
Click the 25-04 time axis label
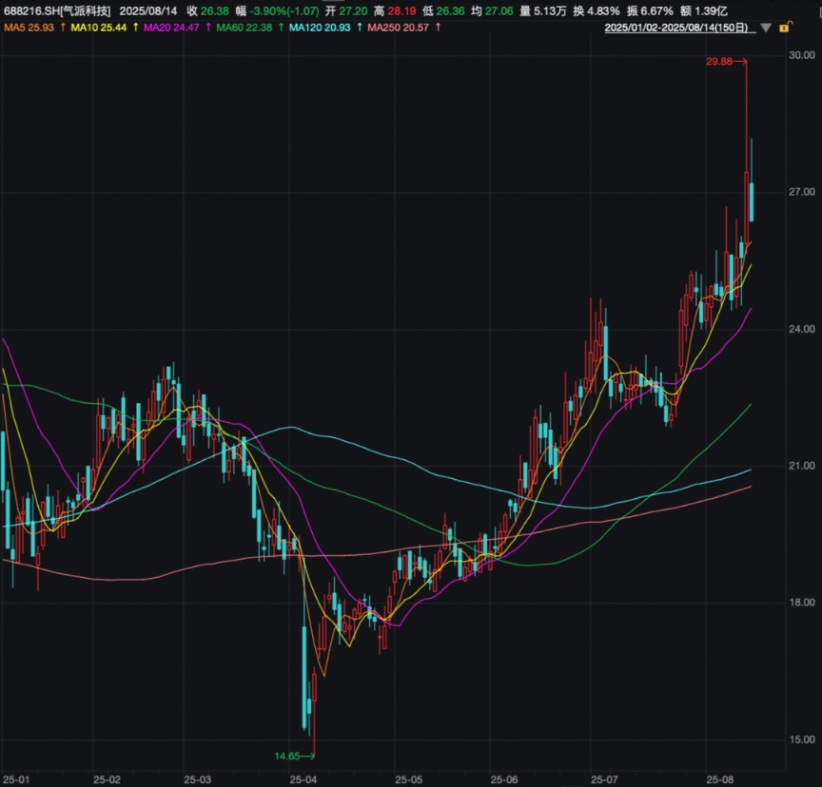303,779
